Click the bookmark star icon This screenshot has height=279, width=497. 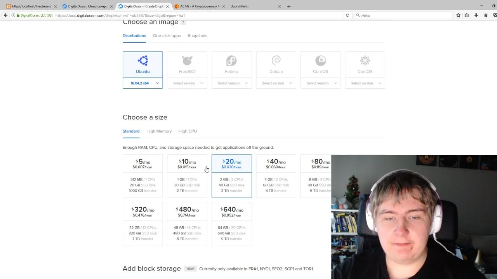(458, 15)
